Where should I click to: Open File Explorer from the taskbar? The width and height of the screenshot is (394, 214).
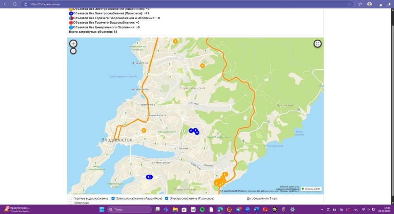pos(175,209)
